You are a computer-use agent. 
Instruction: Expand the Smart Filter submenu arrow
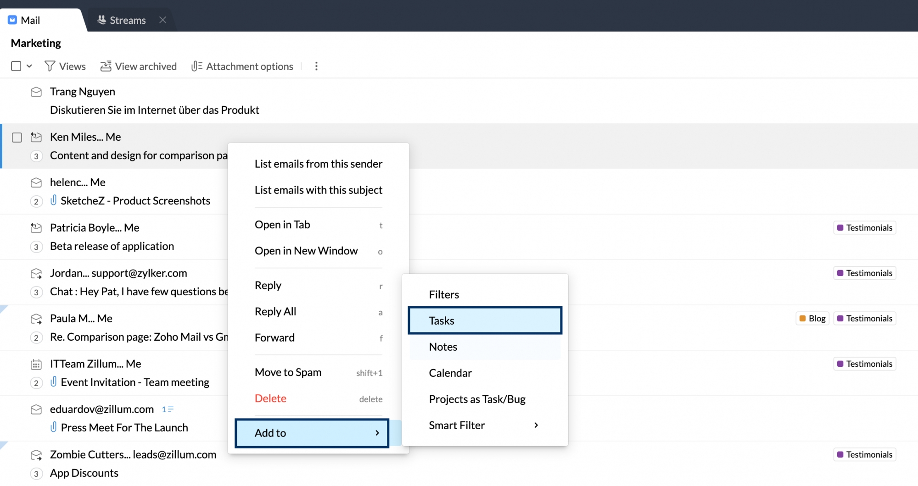pos(536,425)
